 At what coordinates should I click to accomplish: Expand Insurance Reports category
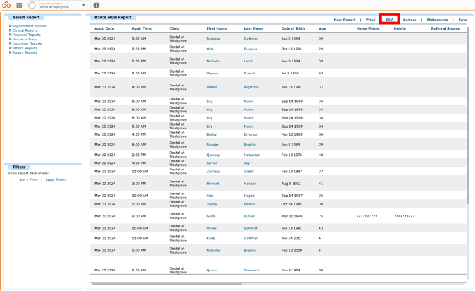25,44
